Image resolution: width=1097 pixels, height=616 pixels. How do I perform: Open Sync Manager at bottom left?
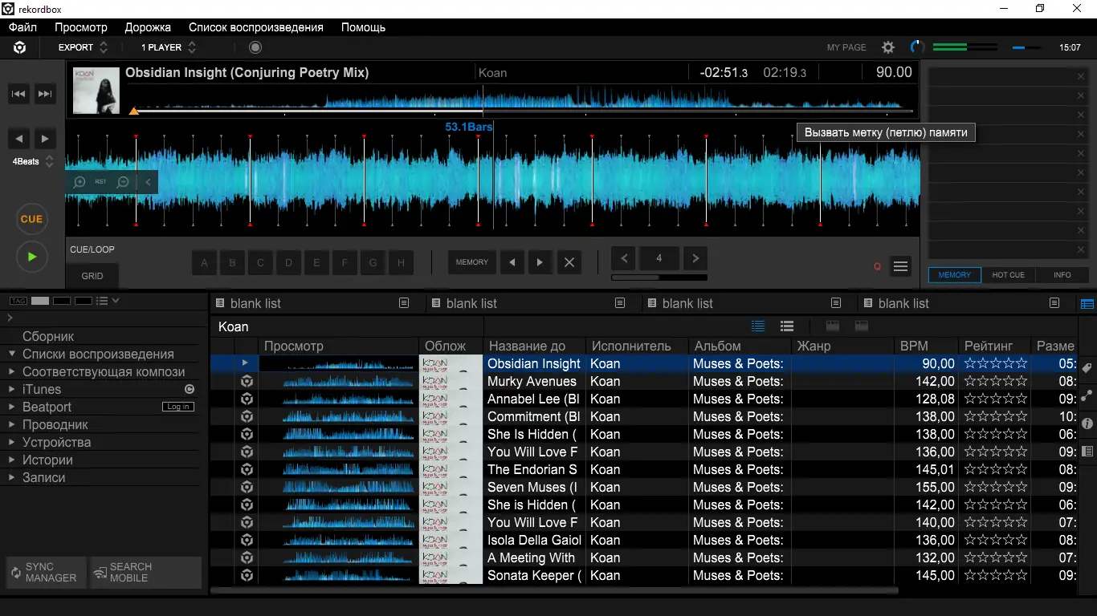tap(45, 572)
